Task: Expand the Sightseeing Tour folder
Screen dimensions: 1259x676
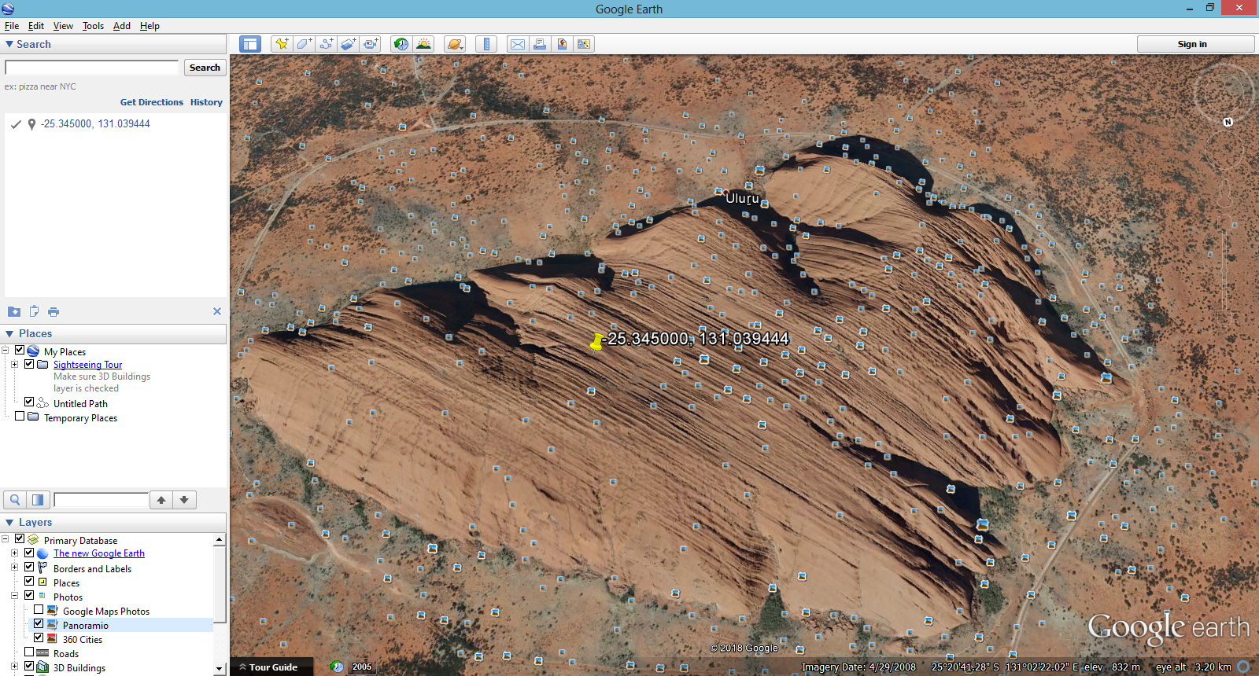Action: point(14,364)
